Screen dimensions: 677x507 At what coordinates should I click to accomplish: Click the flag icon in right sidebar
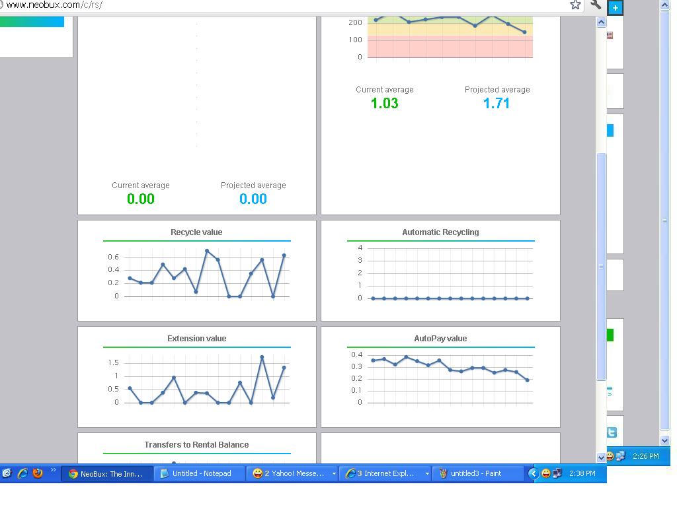pyautogui.click(x=610, y=36)
